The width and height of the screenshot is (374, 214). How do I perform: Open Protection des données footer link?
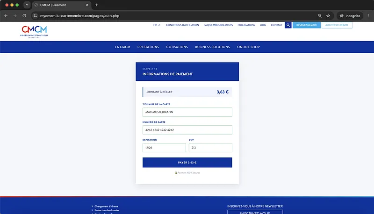(107, 210)
